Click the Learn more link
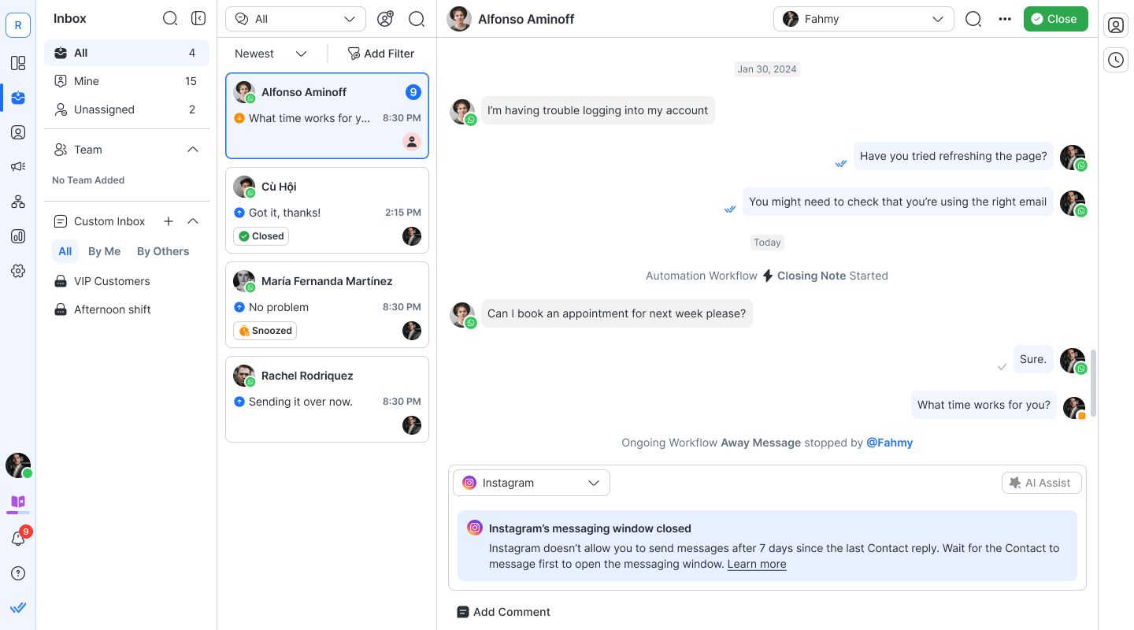Image resolution: width=1134 pixels, height=630 pixels. (757, 564)
